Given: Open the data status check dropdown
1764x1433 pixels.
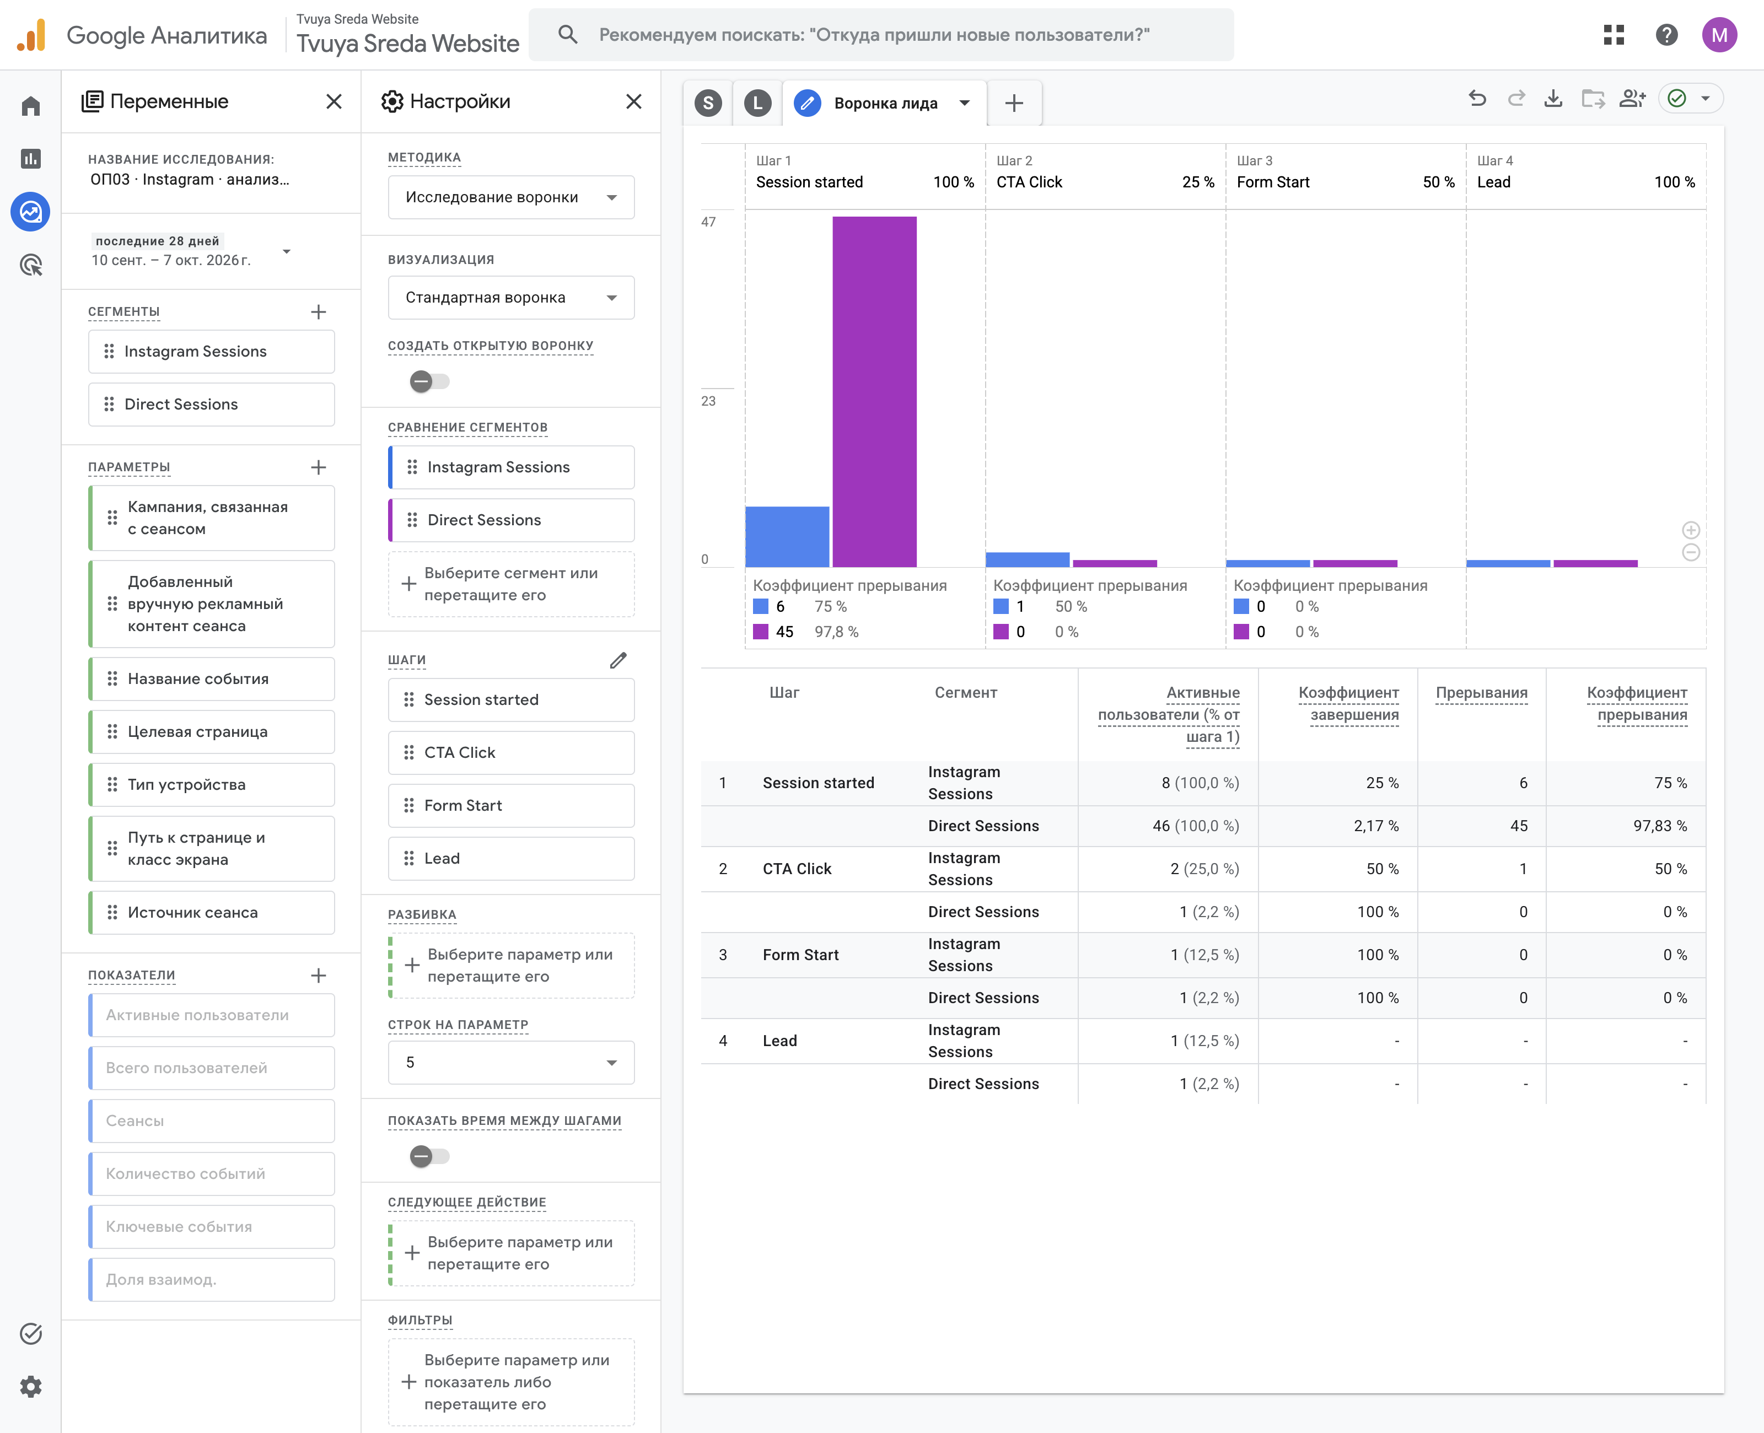Looking at the screenshot, I should tap(1691, 99).
